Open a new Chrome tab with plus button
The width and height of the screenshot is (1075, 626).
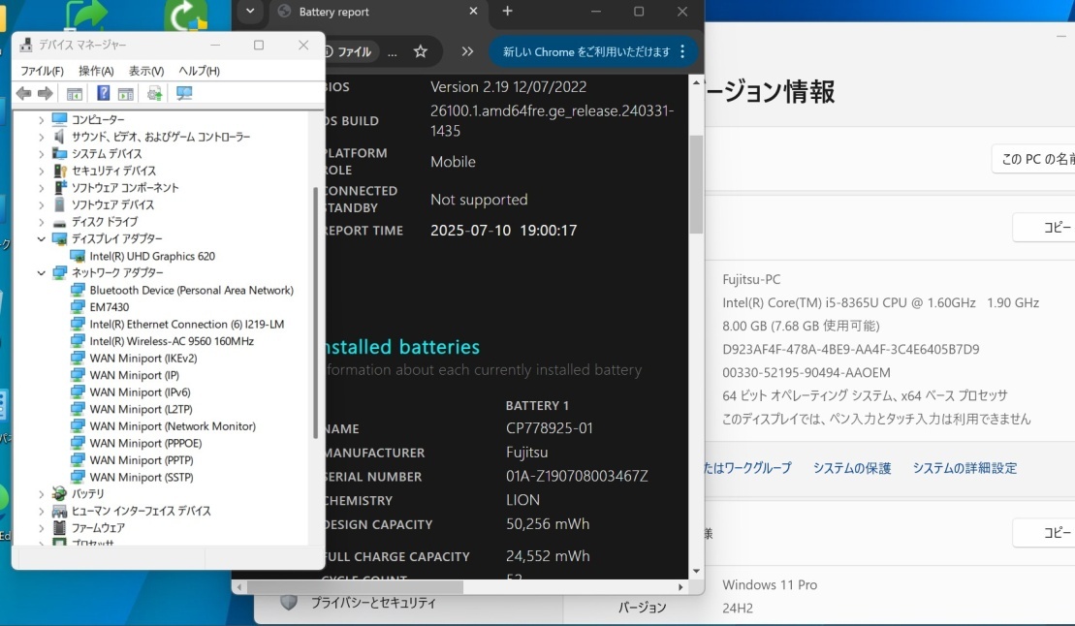tap(507, 11)
